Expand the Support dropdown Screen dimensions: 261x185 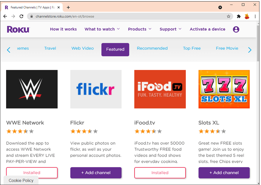(x=170, y=29)
